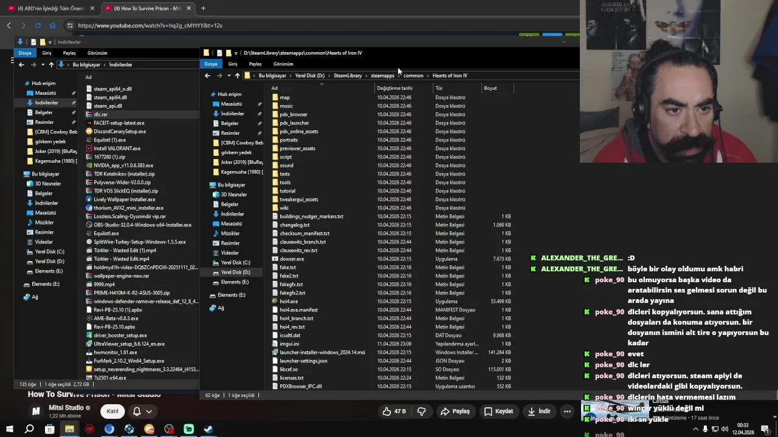
Task: Select the pdx_launcher folder
Action: [294, 123]
